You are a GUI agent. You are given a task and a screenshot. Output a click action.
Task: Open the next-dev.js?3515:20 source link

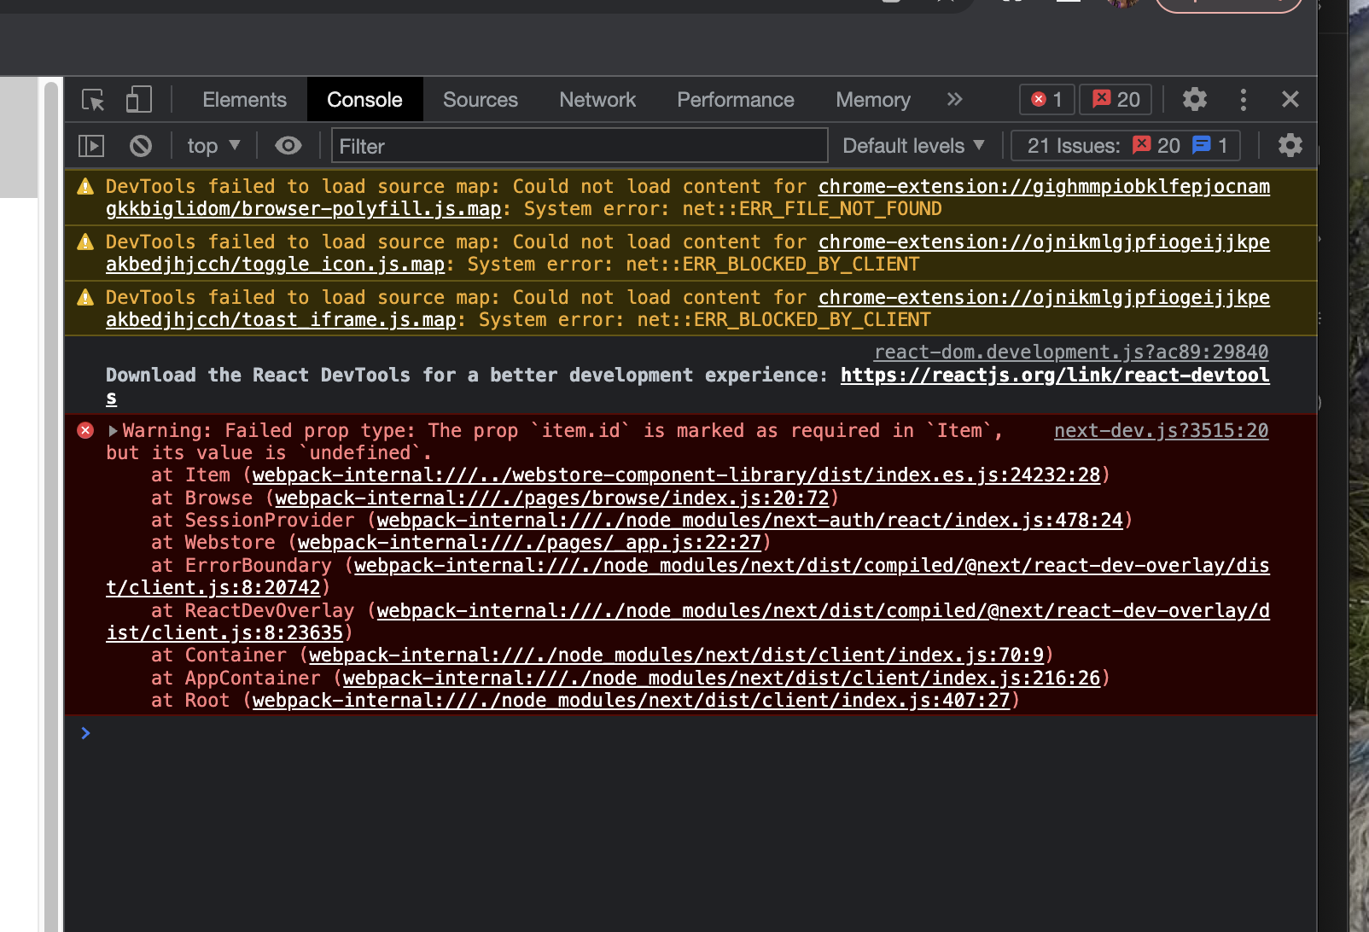point(1161,431)
